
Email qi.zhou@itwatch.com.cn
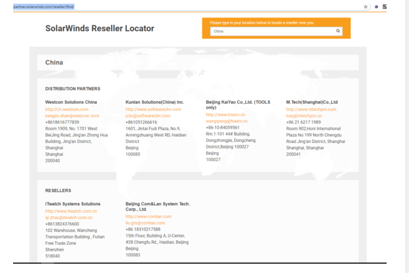pos(68,218)
